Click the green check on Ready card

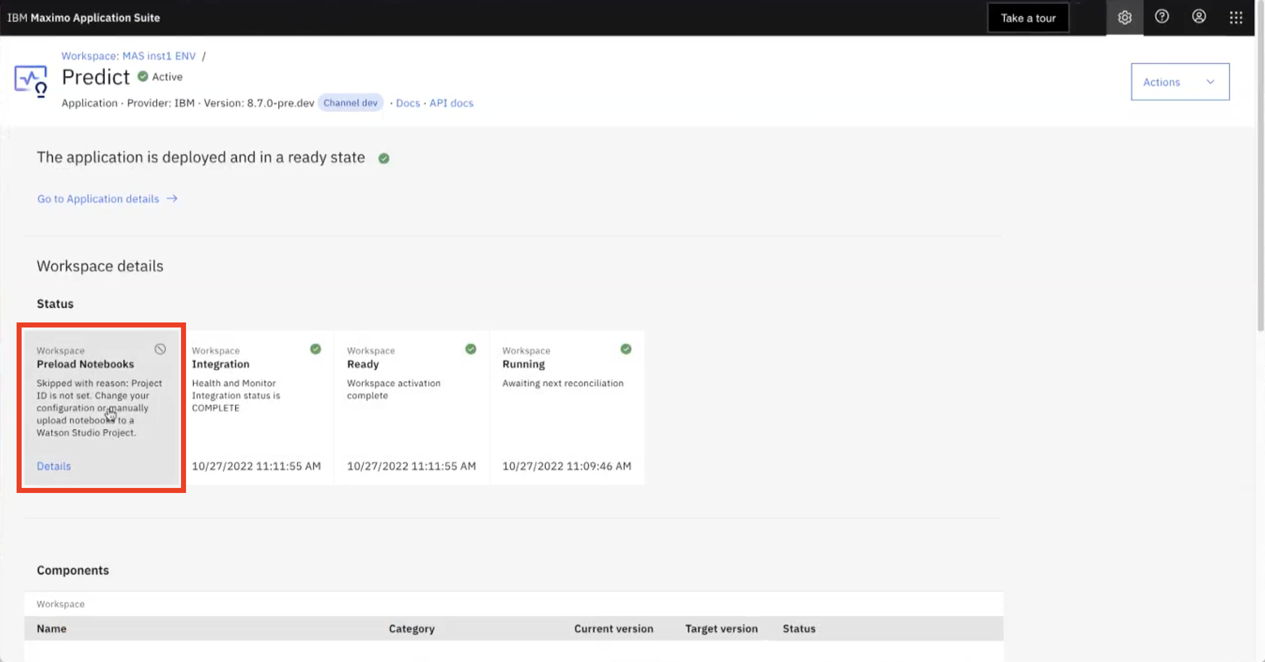tap(471, 349)
